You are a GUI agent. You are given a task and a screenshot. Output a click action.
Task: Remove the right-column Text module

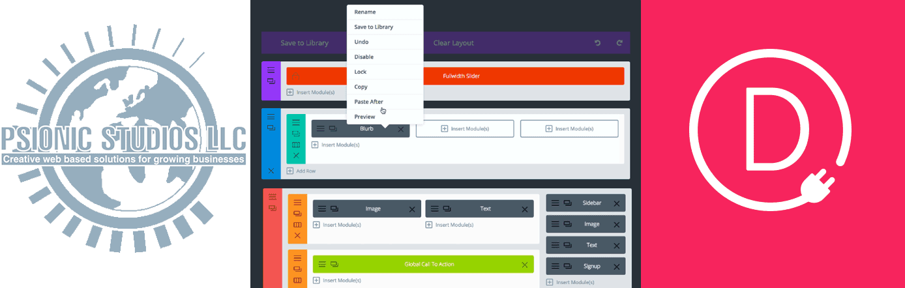click(617, 245)
